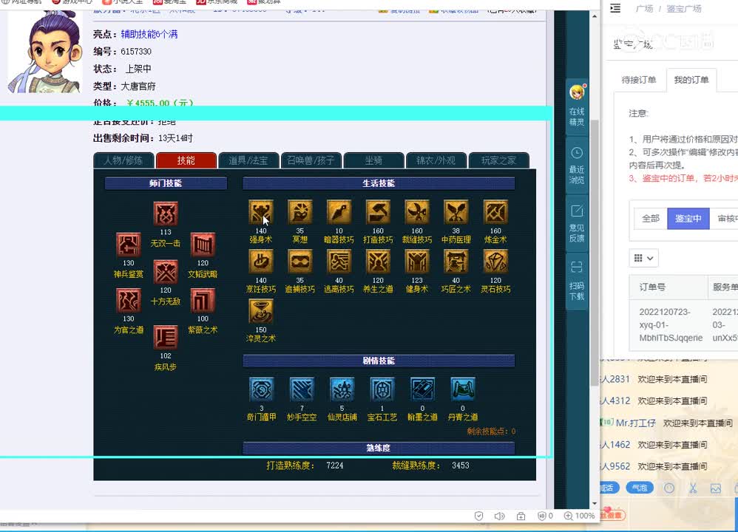Open 最近浏览 recent history sidebar item

577,165
